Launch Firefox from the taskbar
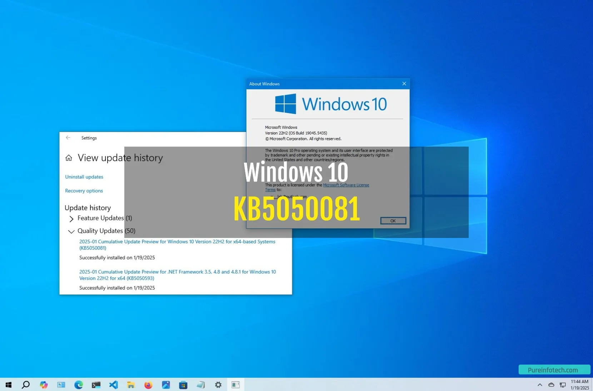This screenshot has width=593, height=391. tap(148, 385)
